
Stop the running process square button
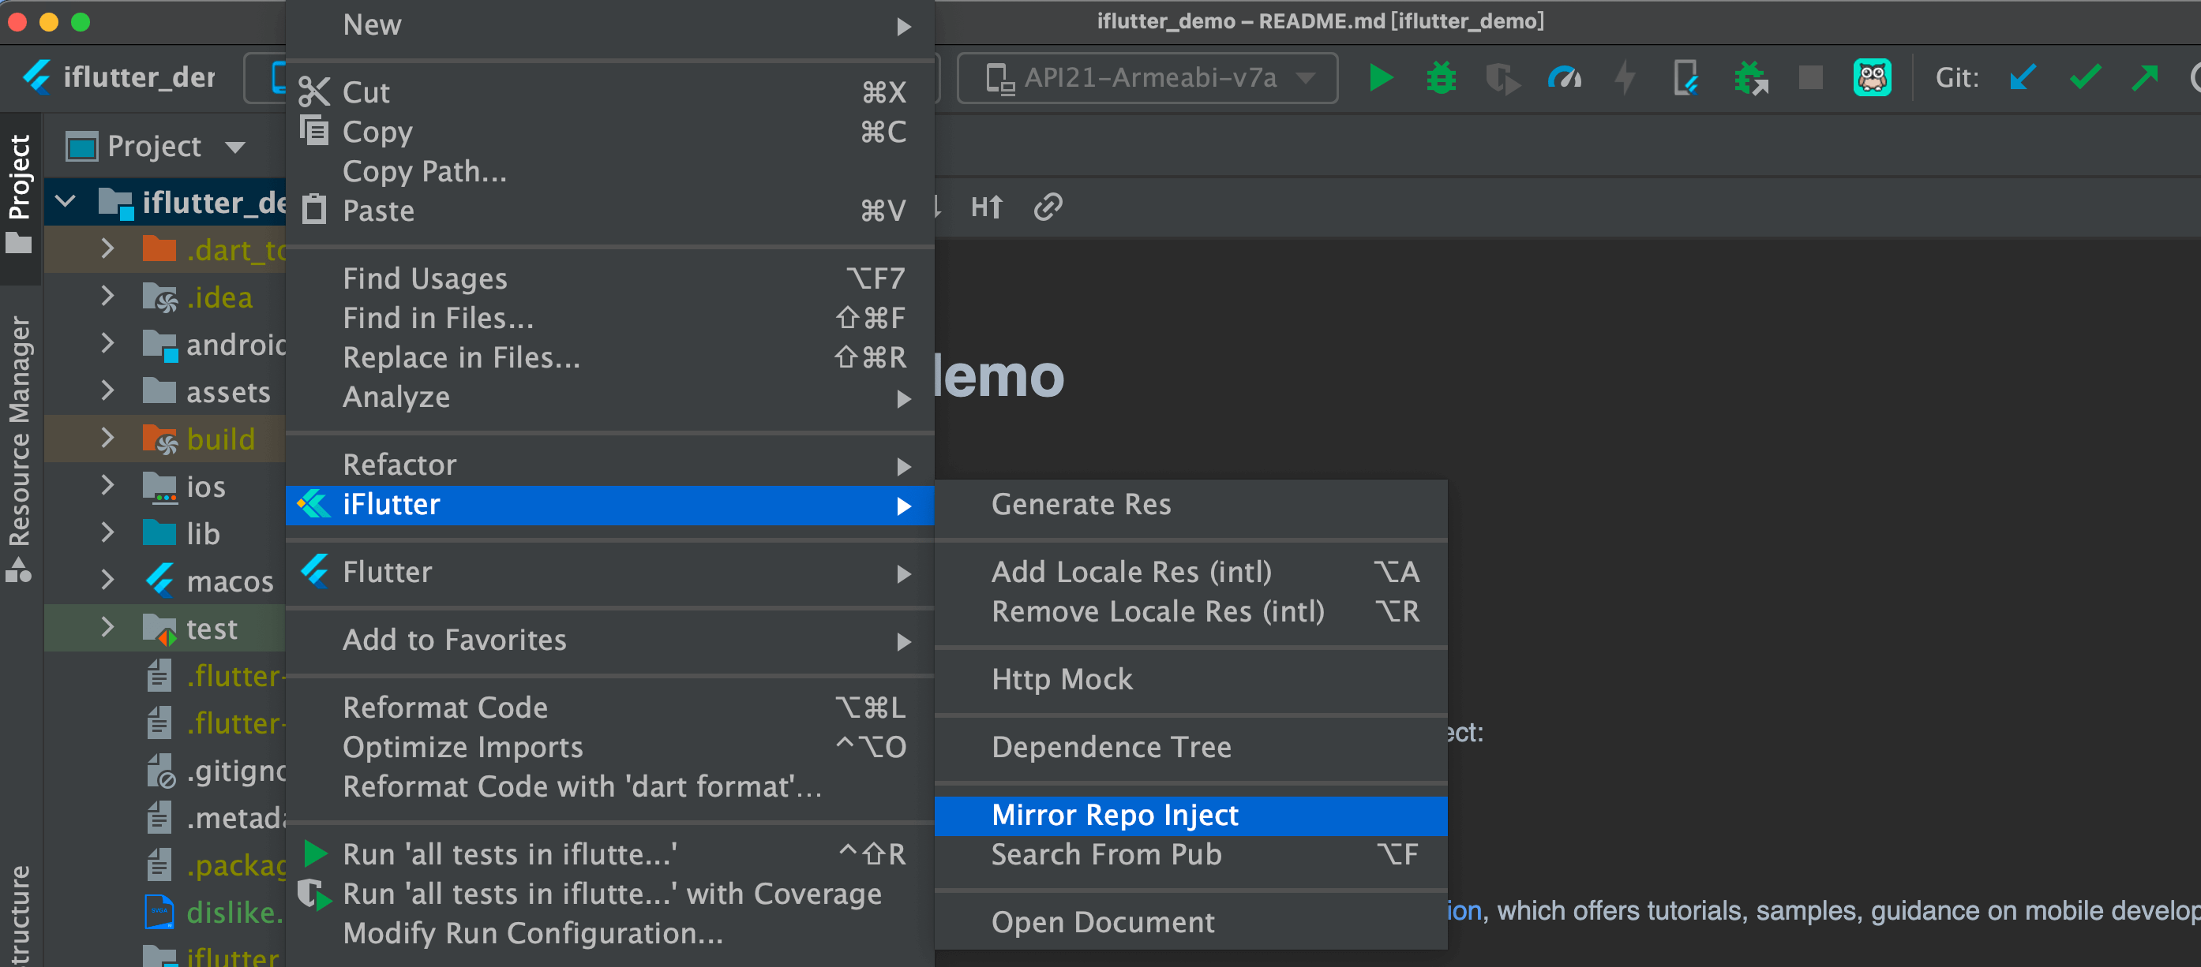tap(1809, 77)
